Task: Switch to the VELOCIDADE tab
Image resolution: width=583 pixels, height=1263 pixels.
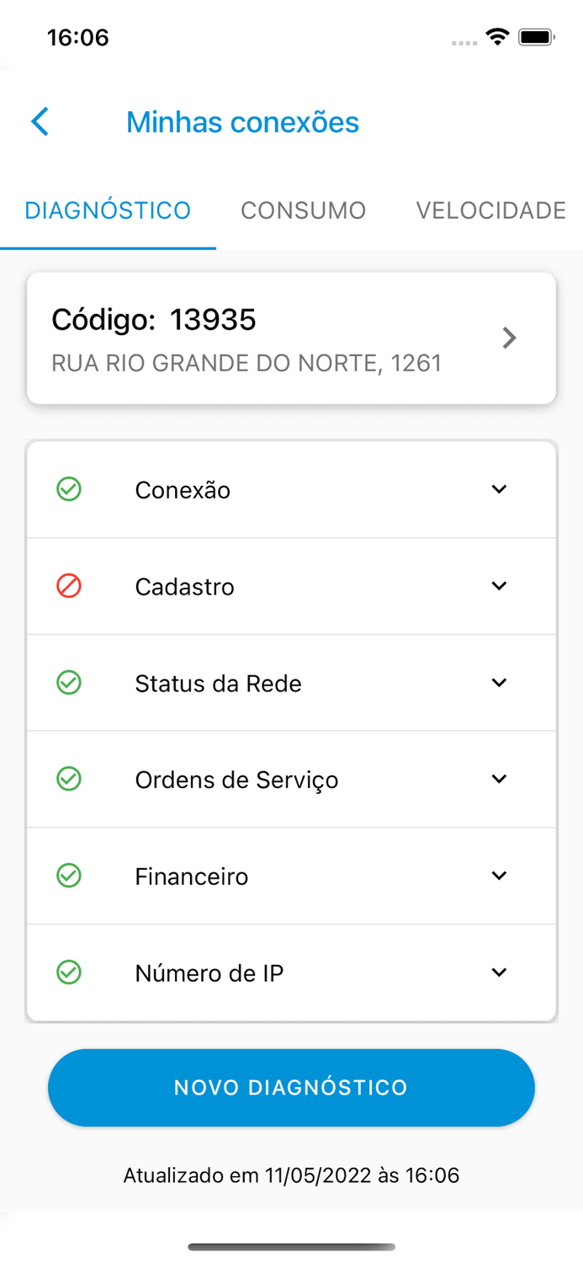Action: [x=490, y=210]
